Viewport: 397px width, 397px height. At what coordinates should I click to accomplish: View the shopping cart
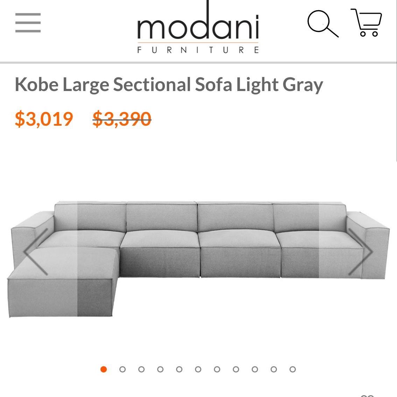(x=366, y=22)
